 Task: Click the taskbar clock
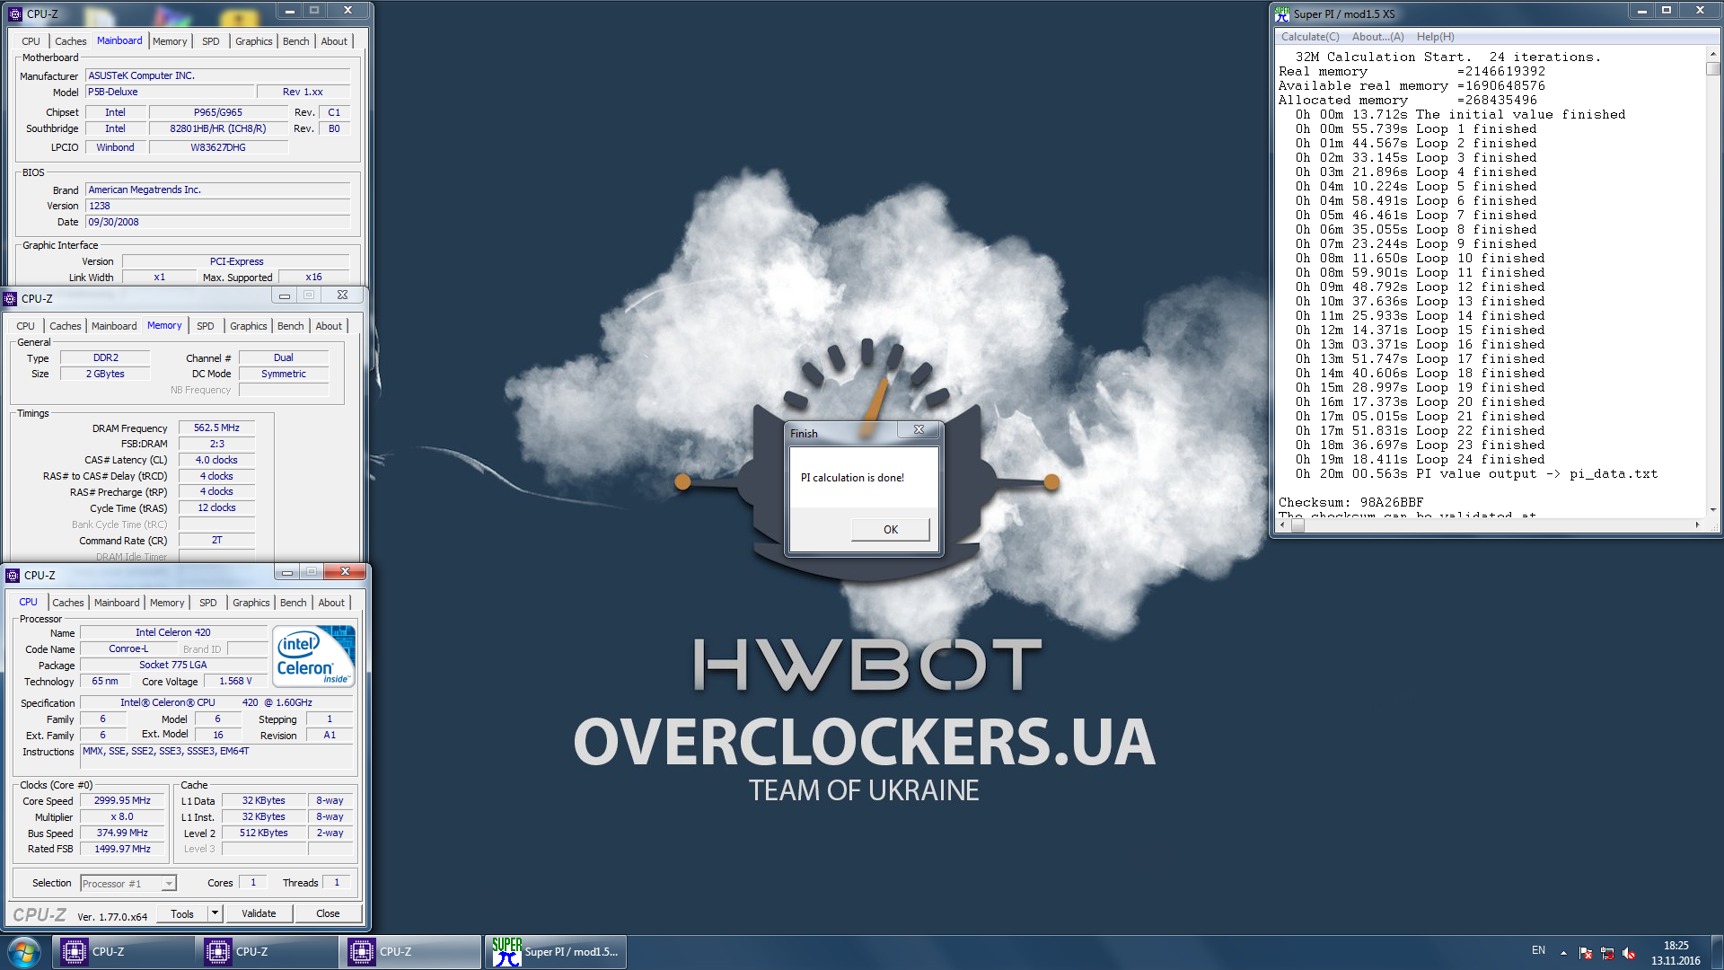coord(1675,953)
